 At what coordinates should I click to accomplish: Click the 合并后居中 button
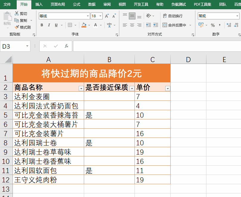(x=174, y=25)
